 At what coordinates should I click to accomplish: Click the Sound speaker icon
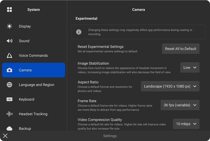[9, 41]
